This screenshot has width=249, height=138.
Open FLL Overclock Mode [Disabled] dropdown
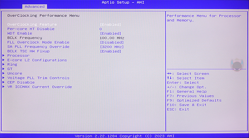tap(112, 42)
